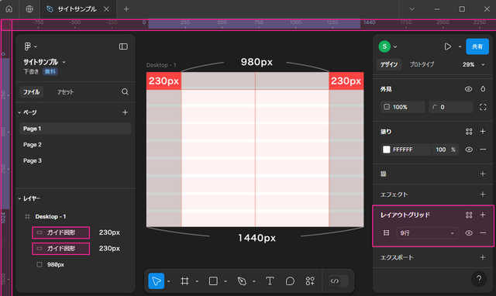Click the 共有 share button

(477, 46)
